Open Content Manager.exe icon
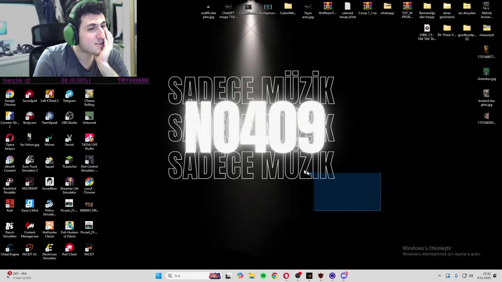The image size is (502, 282). [29, 230]
